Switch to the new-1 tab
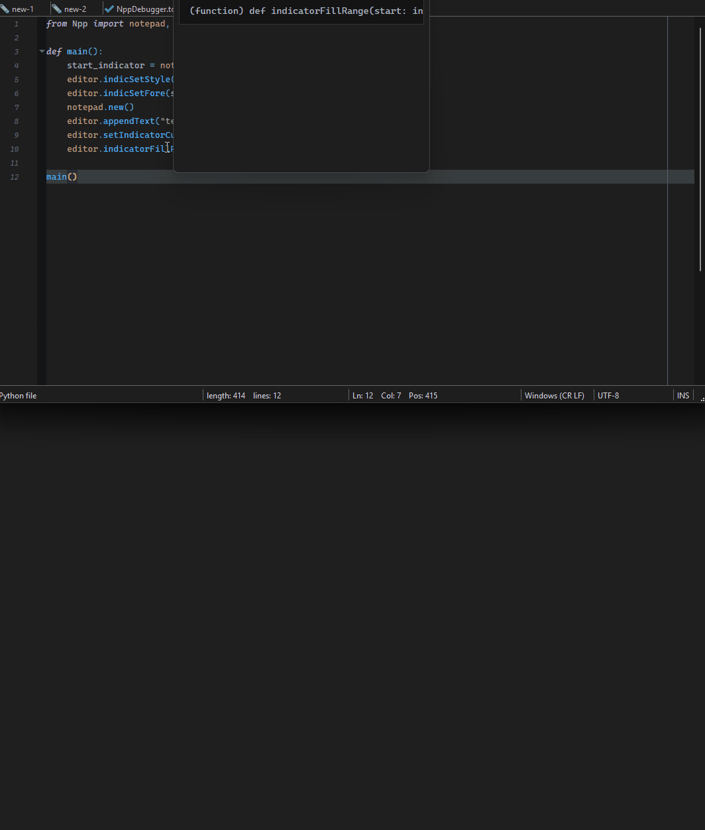This screenshot has width=705, height=830. (23, 9)
